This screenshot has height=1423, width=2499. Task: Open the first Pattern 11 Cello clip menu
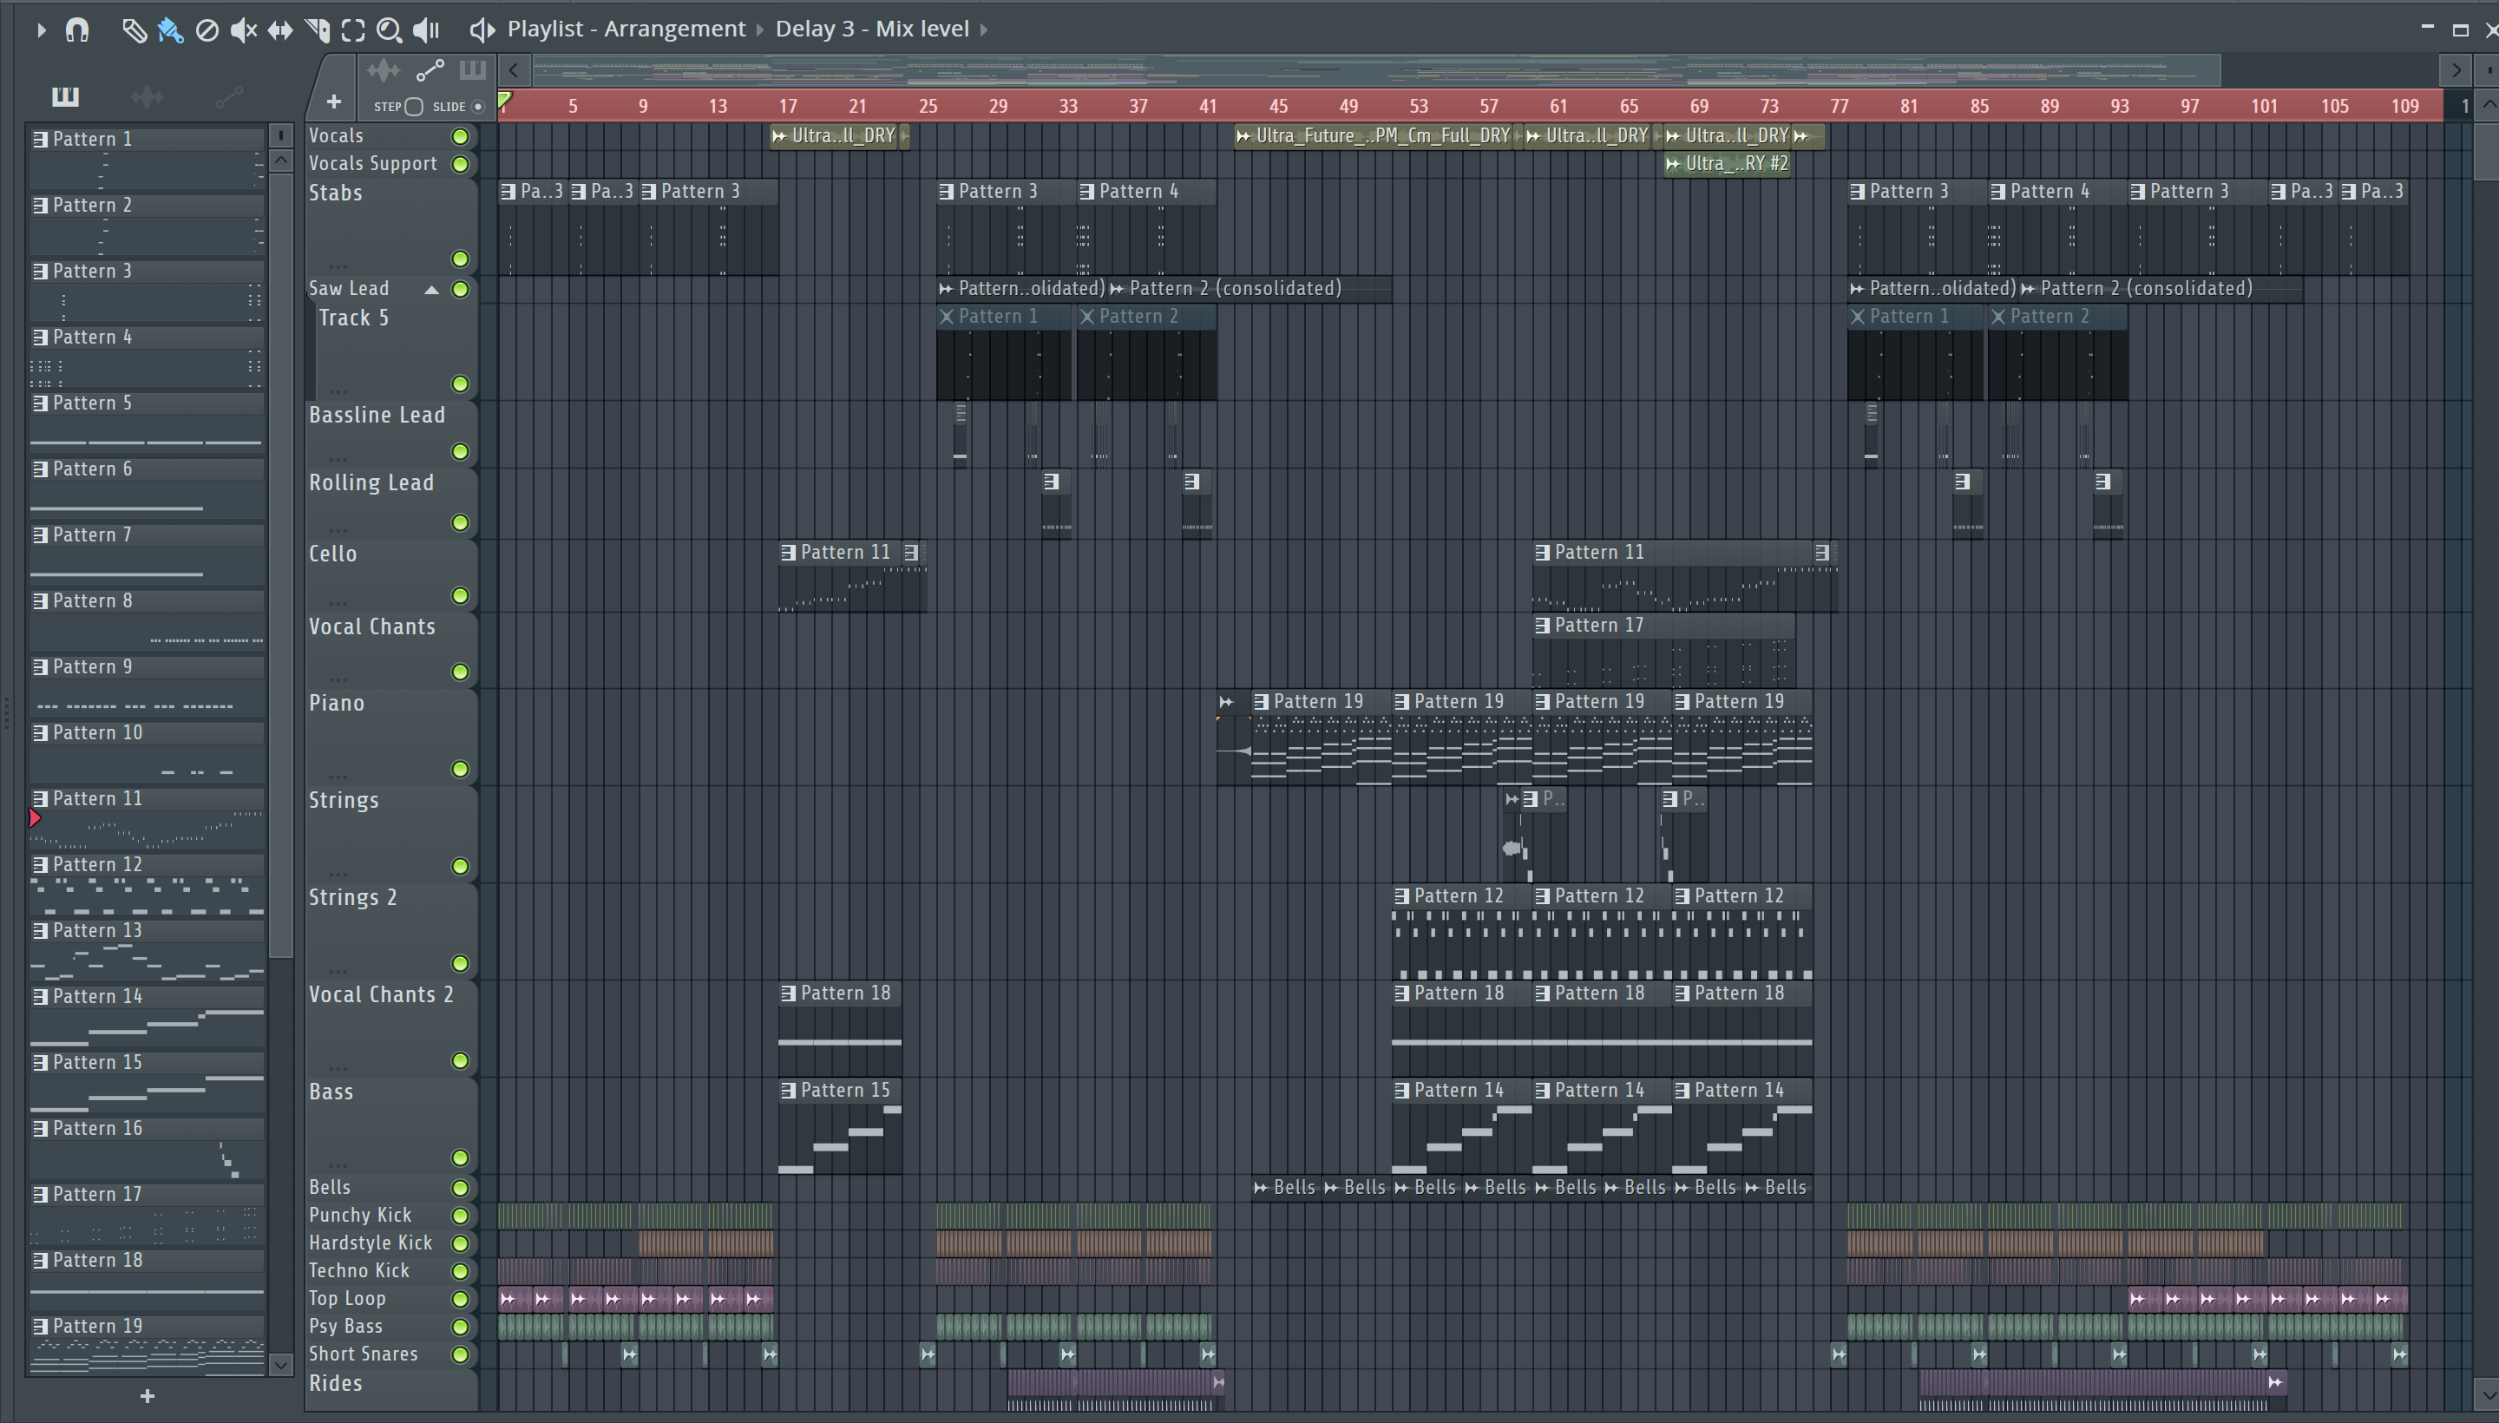point(789,554)
